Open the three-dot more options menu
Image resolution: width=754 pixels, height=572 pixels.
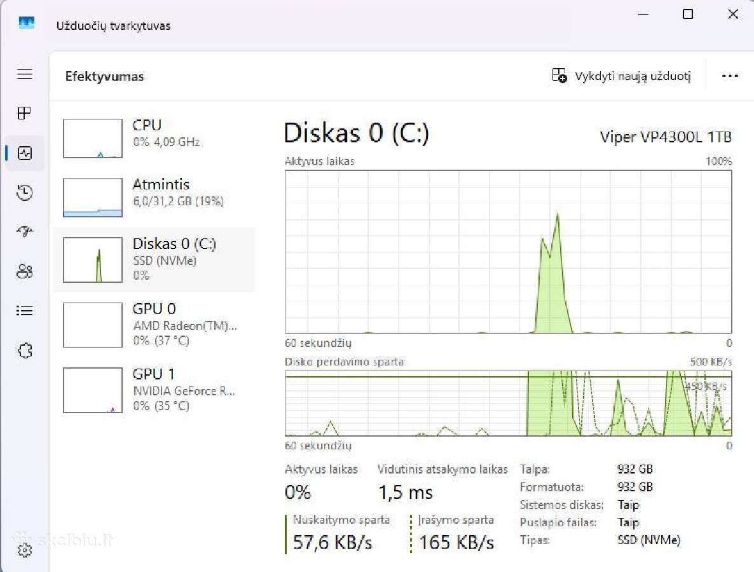pos(730,76)
